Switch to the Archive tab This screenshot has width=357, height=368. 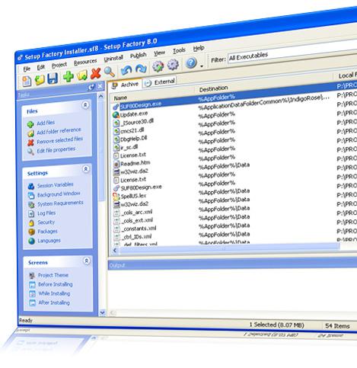(x=126, y=85)
